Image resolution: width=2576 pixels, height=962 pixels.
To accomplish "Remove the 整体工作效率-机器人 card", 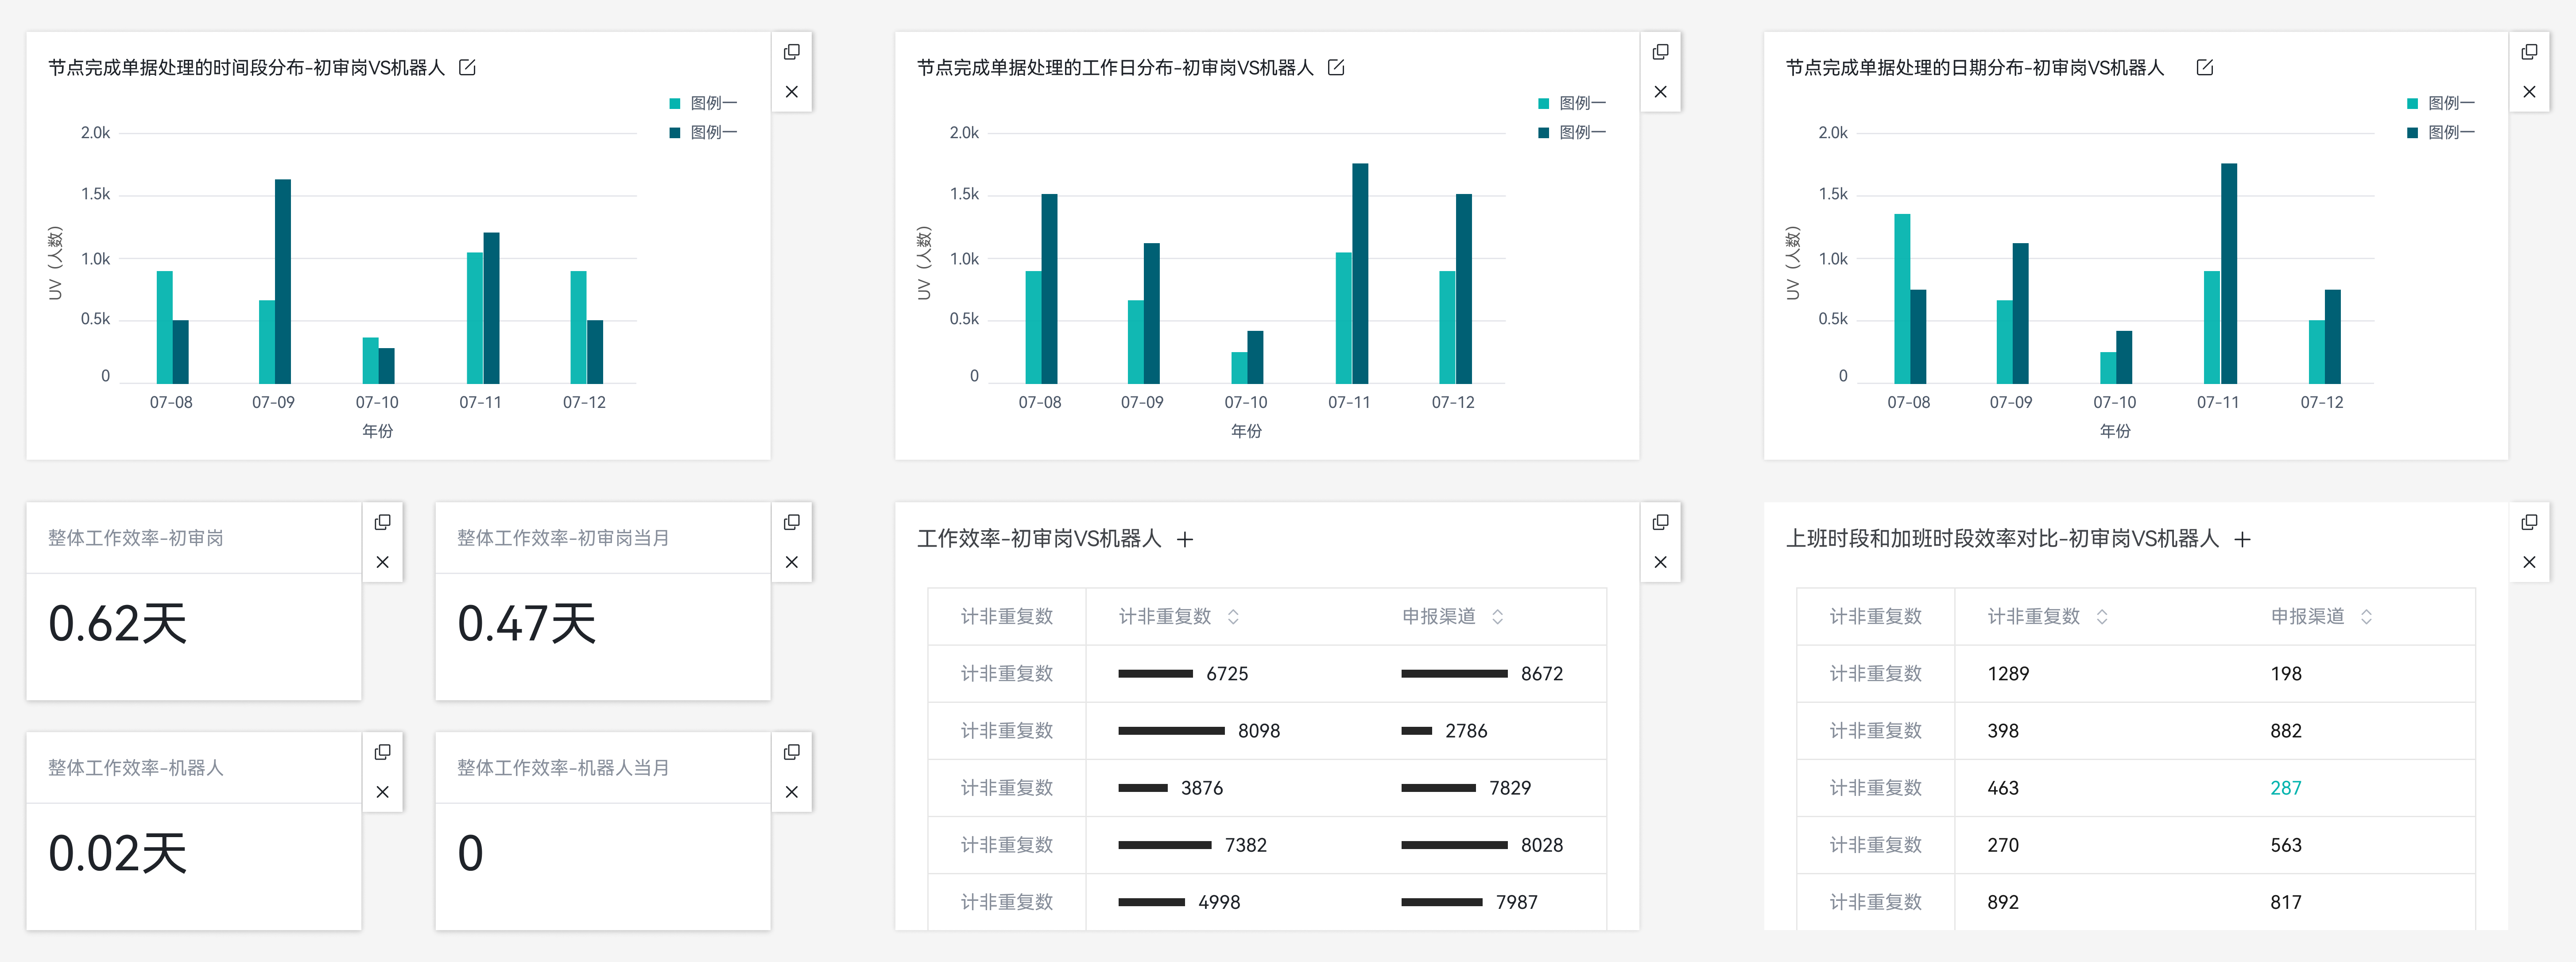I will click(x=382, y=792).
